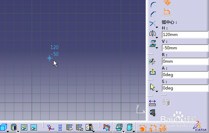Click the stacked-planes icon beside the cylinder
This screenshot has height=133, width=209.
(x=24, y=128)
